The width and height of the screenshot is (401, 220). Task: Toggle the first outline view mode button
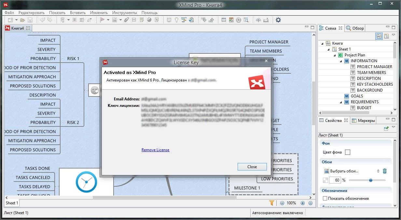(379, 36)
